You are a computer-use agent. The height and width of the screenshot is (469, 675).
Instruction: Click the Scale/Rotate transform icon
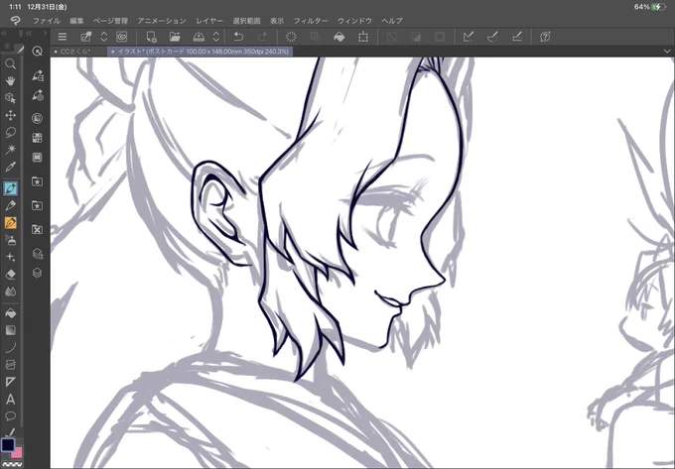coord(363,37)
